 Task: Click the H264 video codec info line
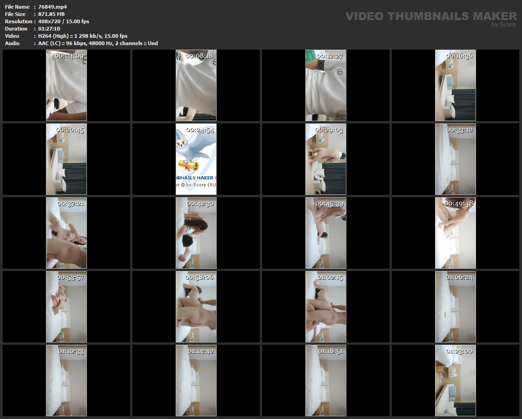coord(83,36)
